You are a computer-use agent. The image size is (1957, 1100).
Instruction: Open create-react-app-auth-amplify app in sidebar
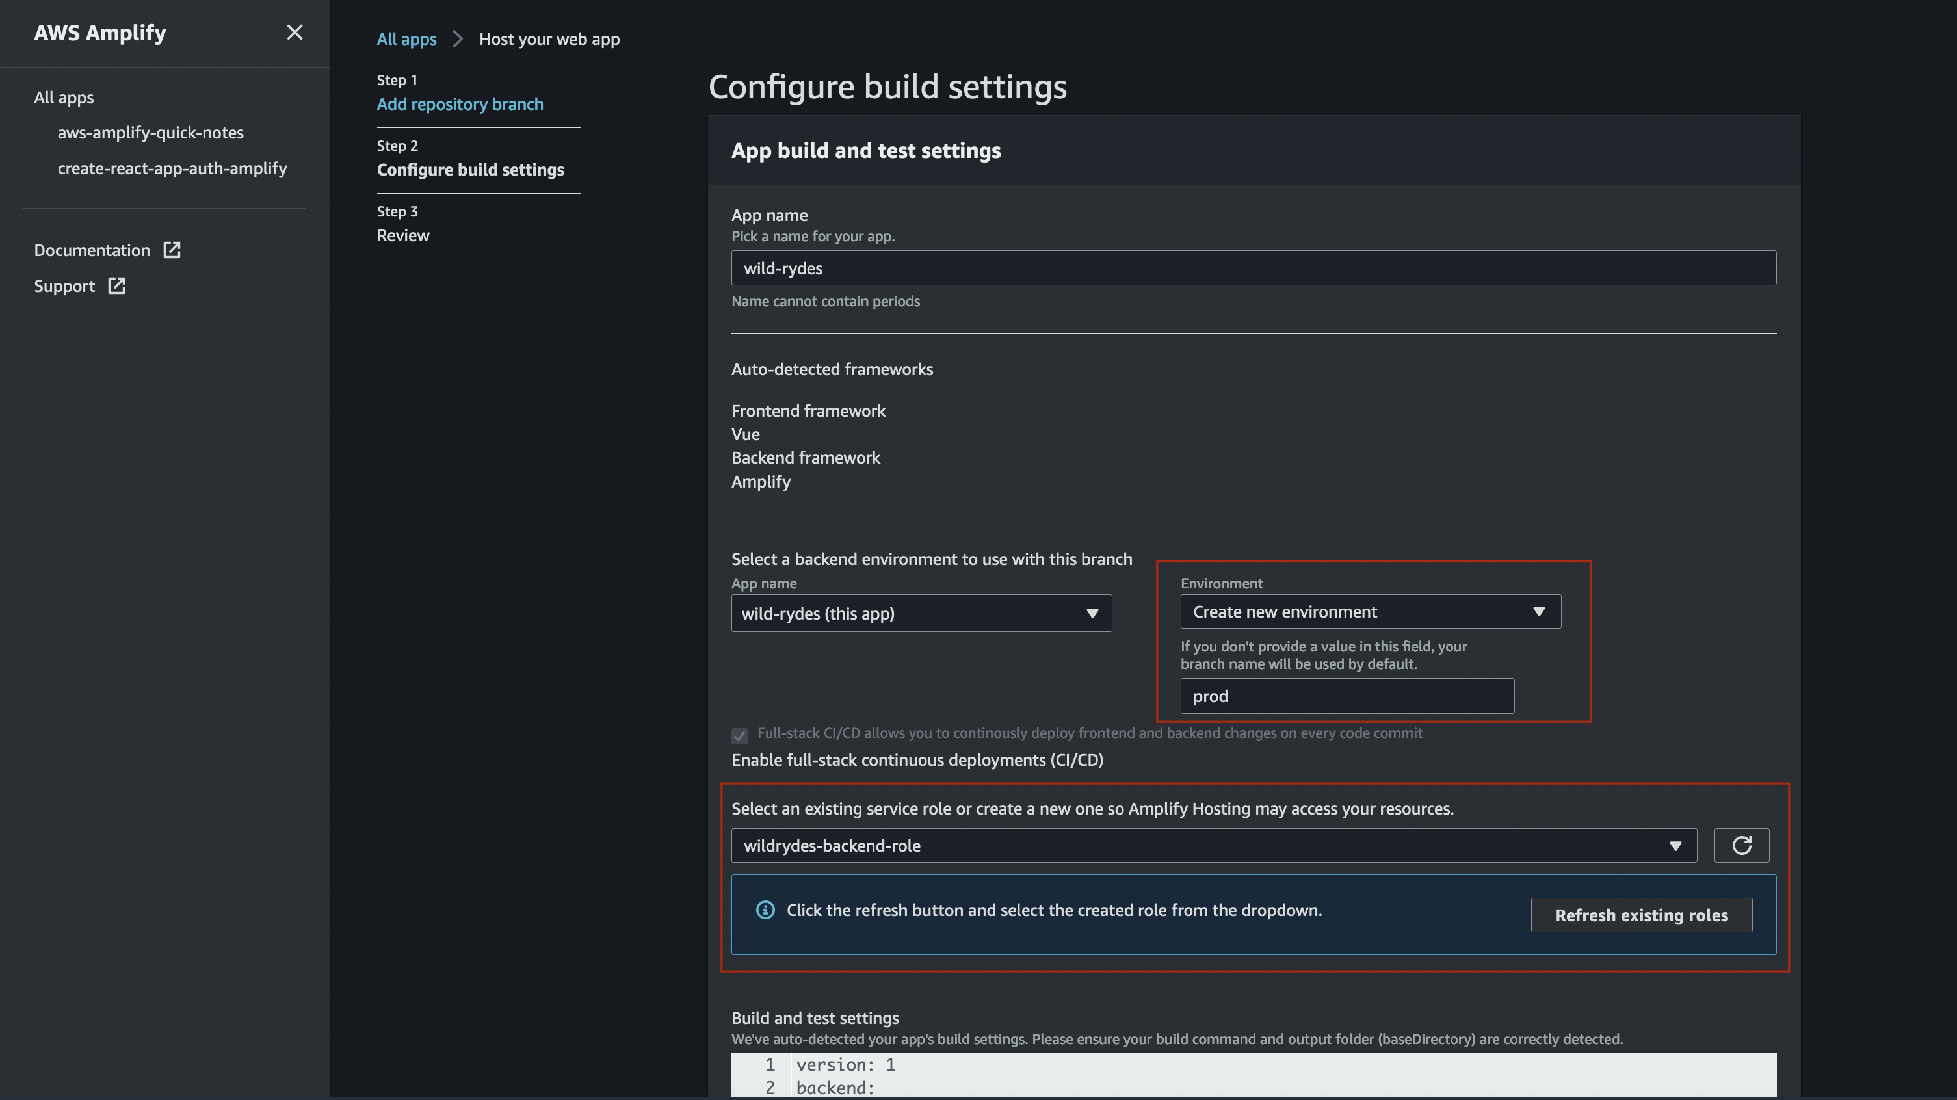click(x=172, y=168)
